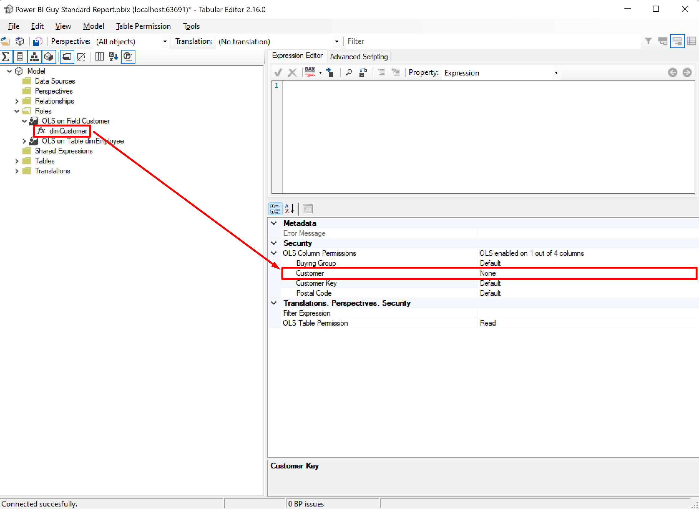Screen dimensions: 699x509
Task: Toggle display of columns in the tree
Action: pyautogui.click(x=20, y=56)
